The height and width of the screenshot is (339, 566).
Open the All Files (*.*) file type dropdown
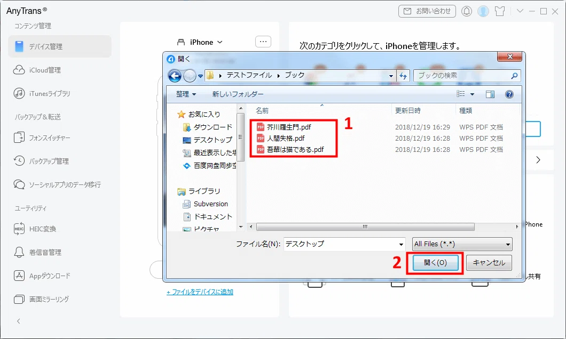(462, 244)
